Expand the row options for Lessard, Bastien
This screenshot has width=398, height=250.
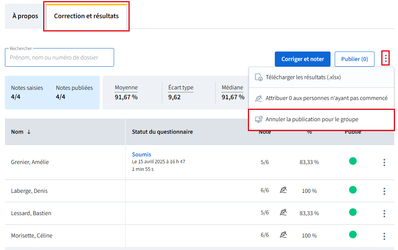coord(384,214)
